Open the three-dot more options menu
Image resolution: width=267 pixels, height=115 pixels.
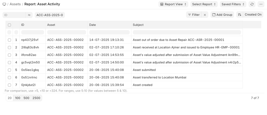click(261, 4)
